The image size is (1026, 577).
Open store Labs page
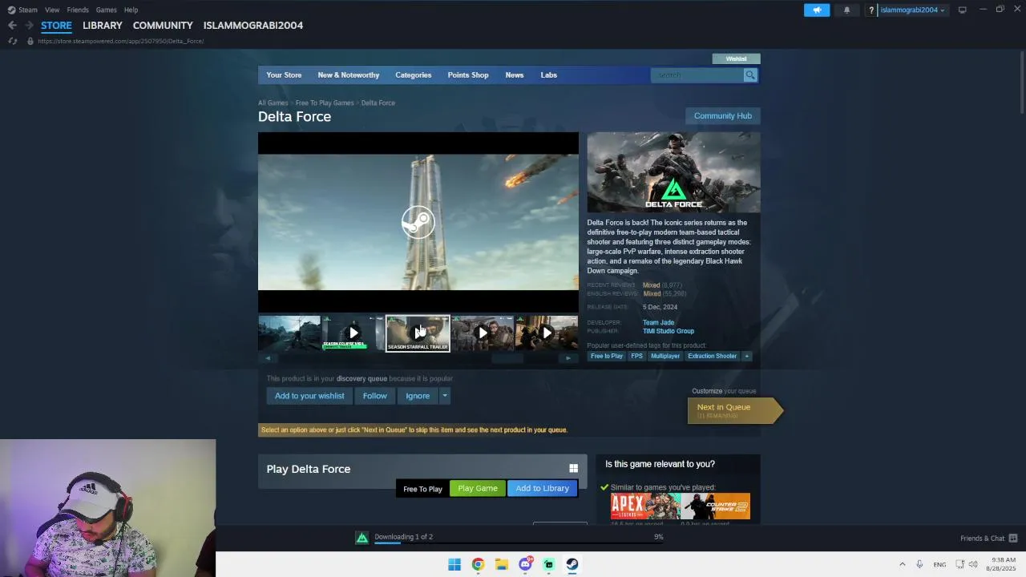[x=548, y=75]
